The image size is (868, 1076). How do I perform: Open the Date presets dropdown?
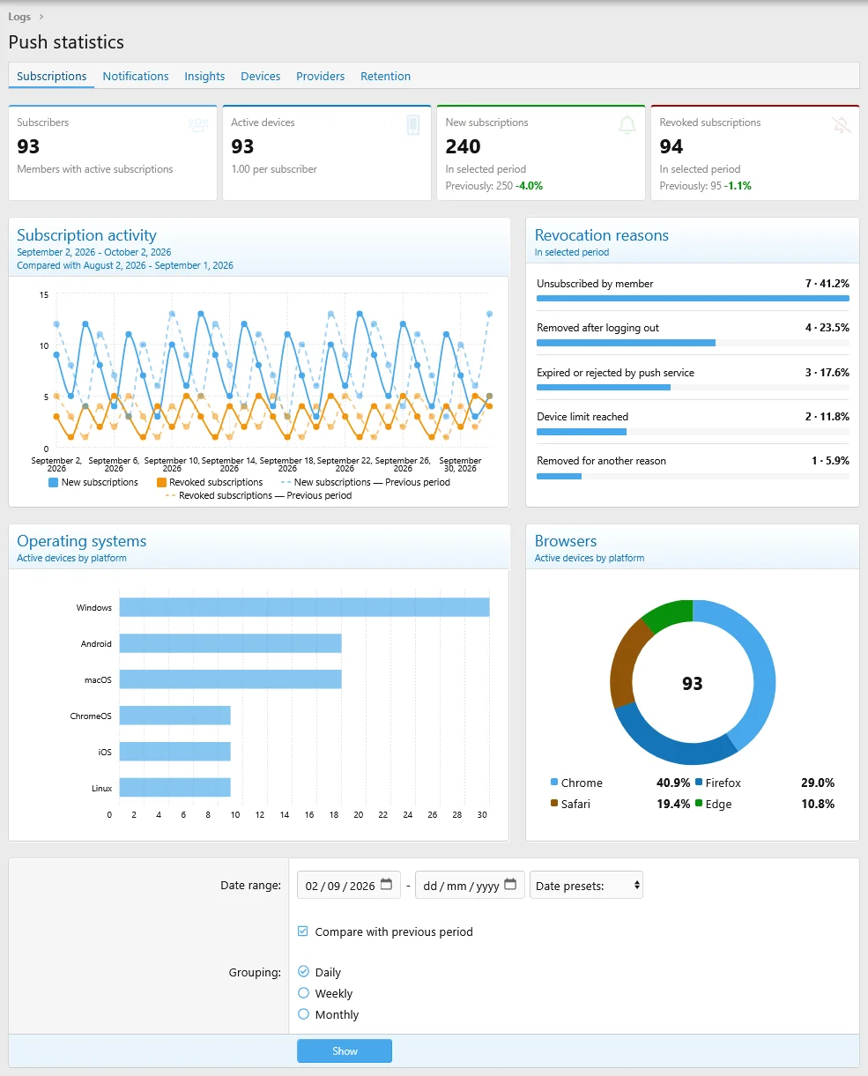tap(586, 885)
